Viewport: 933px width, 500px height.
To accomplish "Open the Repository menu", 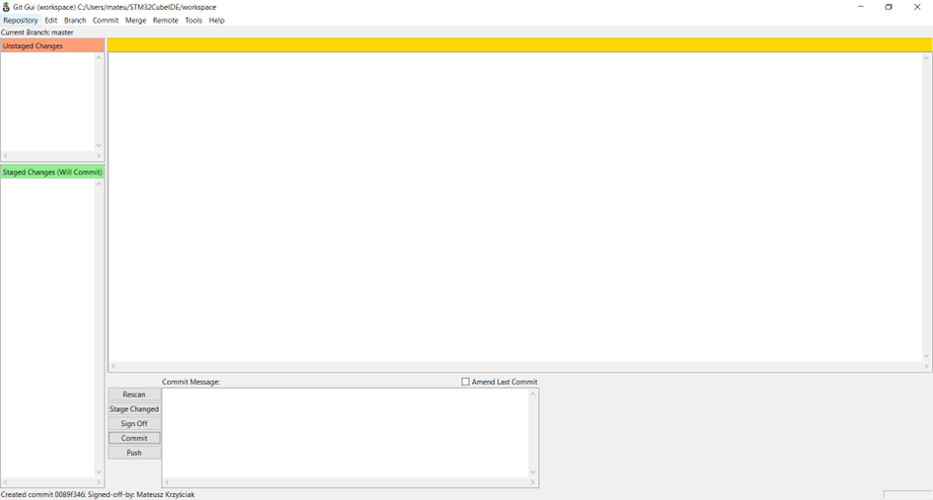I will [x=21, y=21].
